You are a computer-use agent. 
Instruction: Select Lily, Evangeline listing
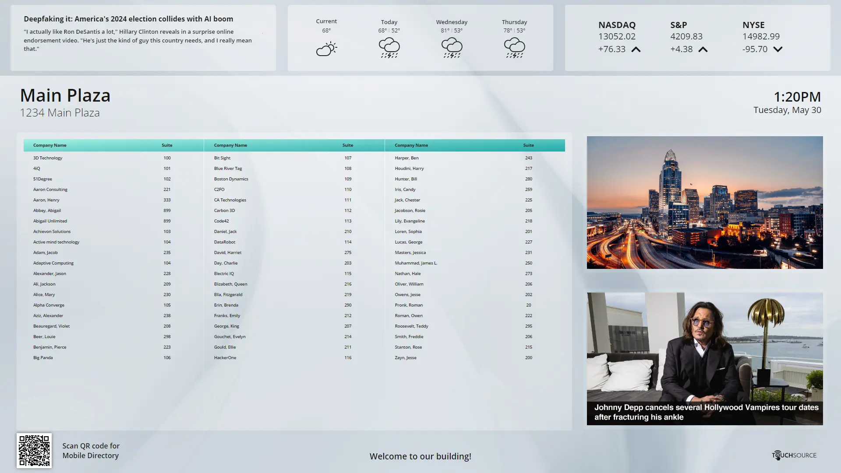point(475,221)
